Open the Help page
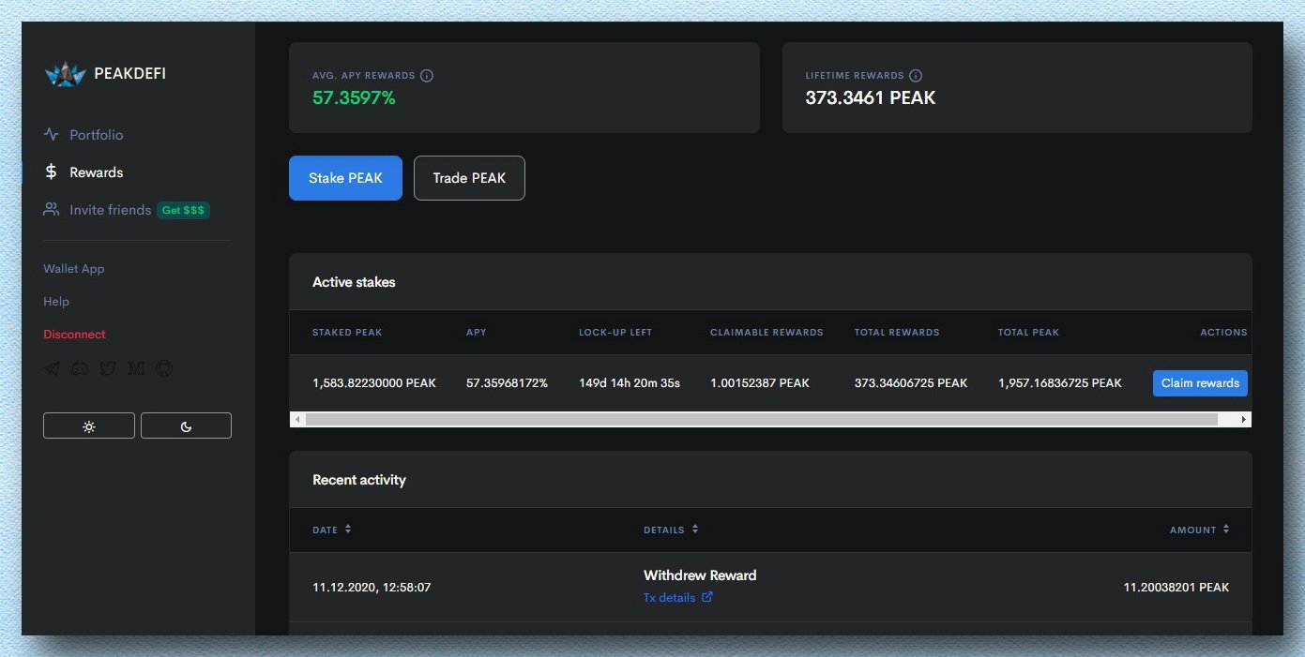 (56, 302)
